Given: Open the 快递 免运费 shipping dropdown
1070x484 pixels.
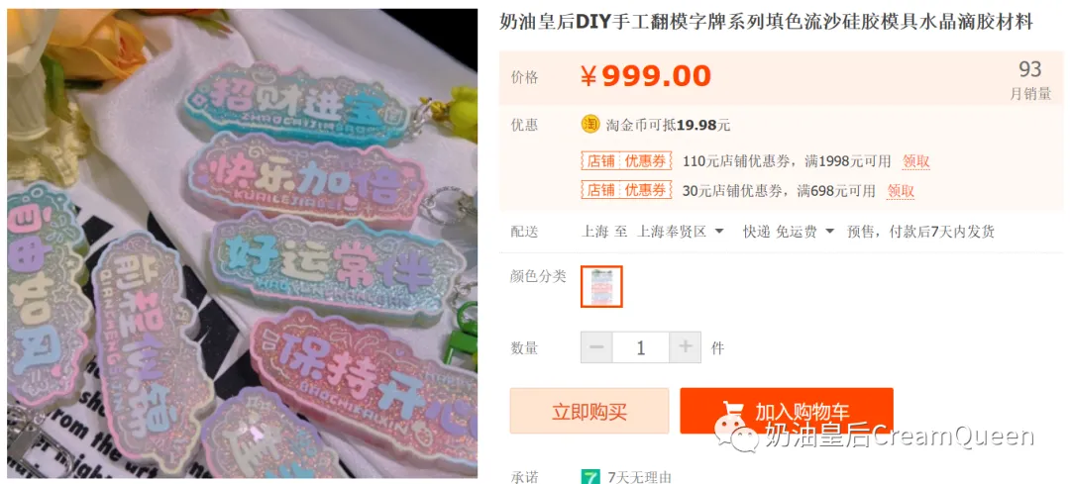Looking at the screenshot, I should tap(829, 232).
